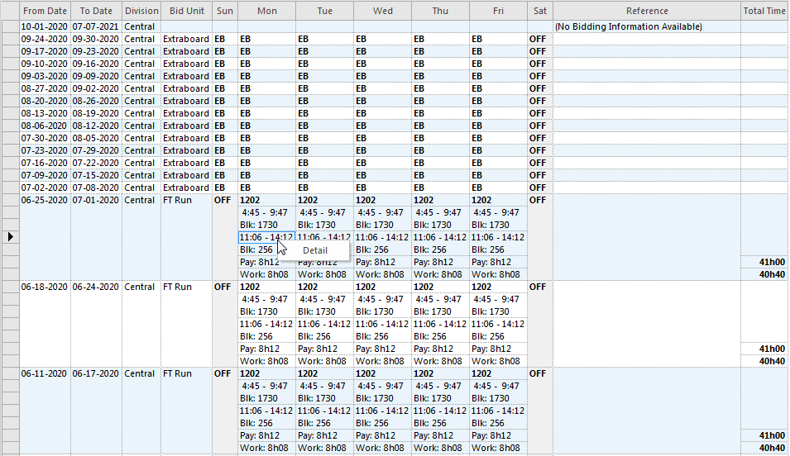Click From Date 09-24-2020 cell
This screenshot has height=456, width=790.
pyautogui.click(x=45, y=39)
